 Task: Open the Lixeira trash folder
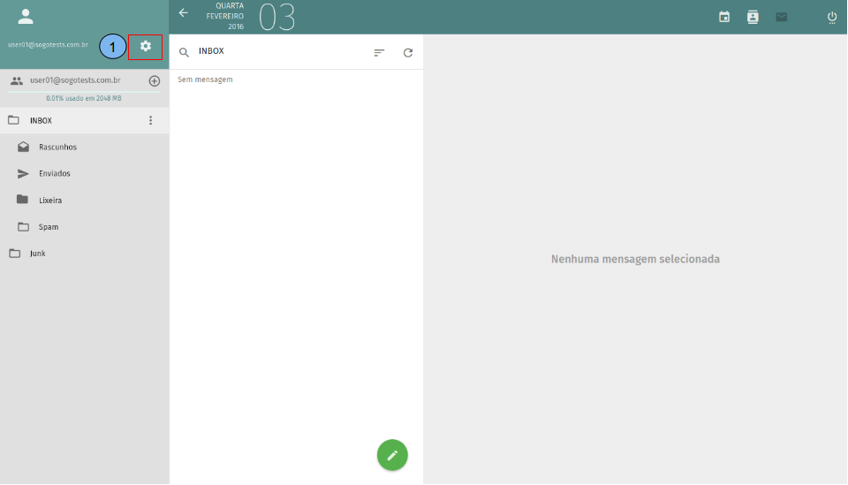50,201
